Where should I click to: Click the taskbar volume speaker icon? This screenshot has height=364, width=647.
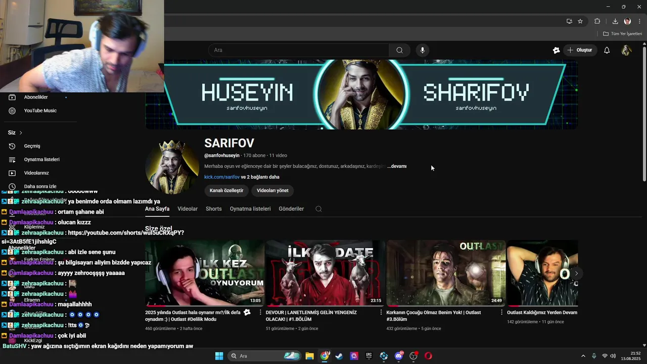coord(613,356)
